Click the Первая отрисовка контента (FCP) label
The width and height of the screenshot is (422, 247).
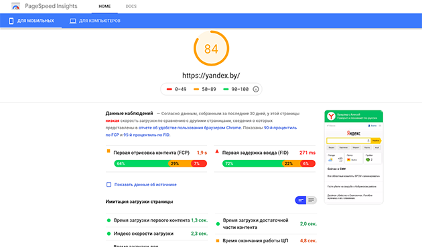(x=151, y=153)
